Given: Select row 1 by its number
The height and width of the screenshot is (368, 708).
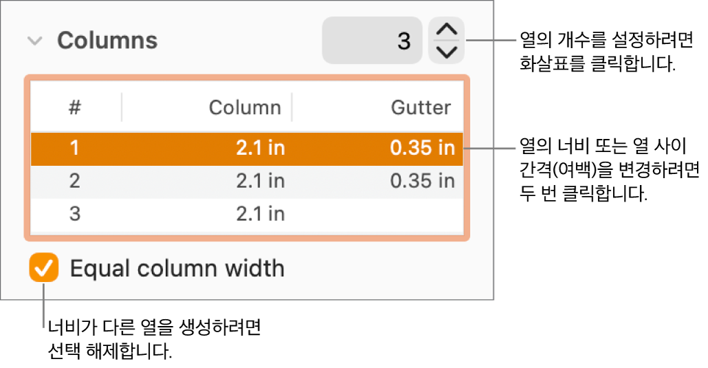Looking at the screenshot, I should [75, 149].
